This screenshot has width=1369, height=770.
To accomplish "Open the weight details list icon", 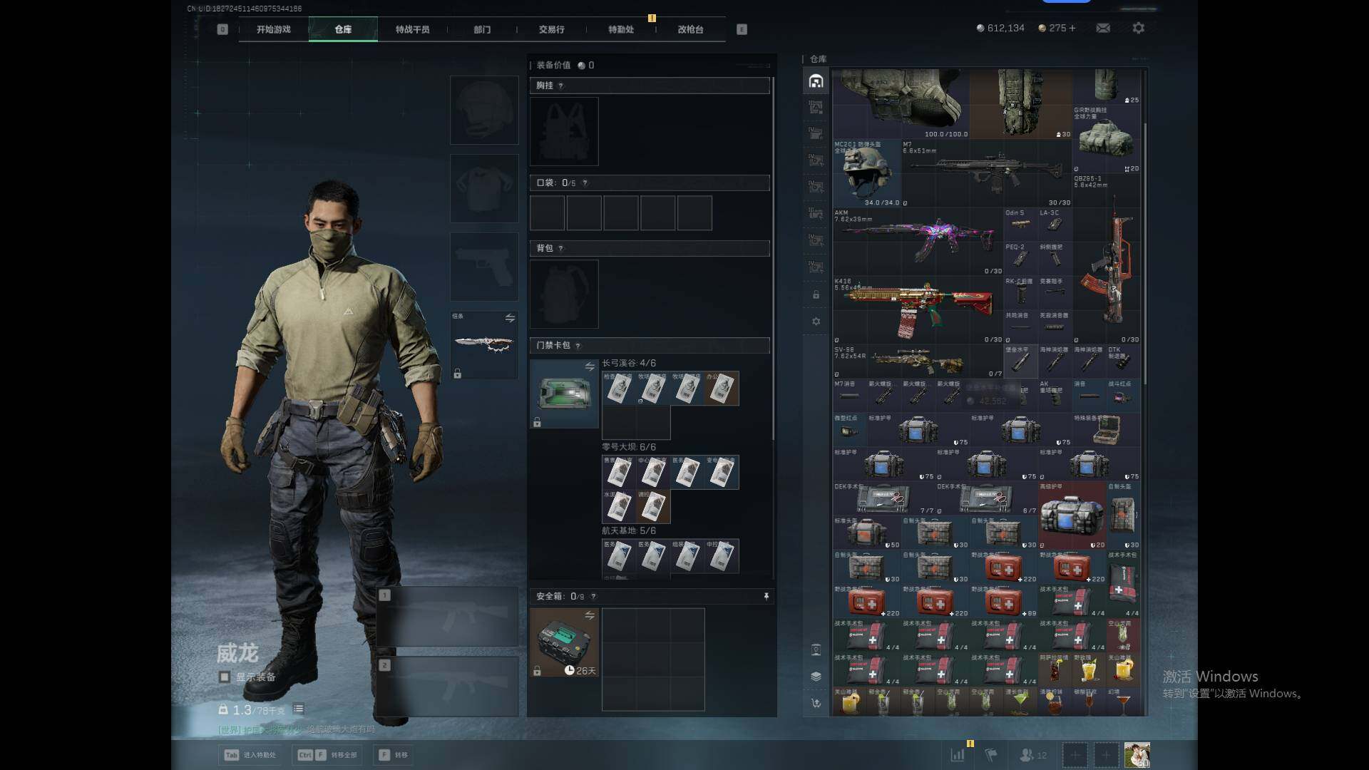I will coord(299,709).
